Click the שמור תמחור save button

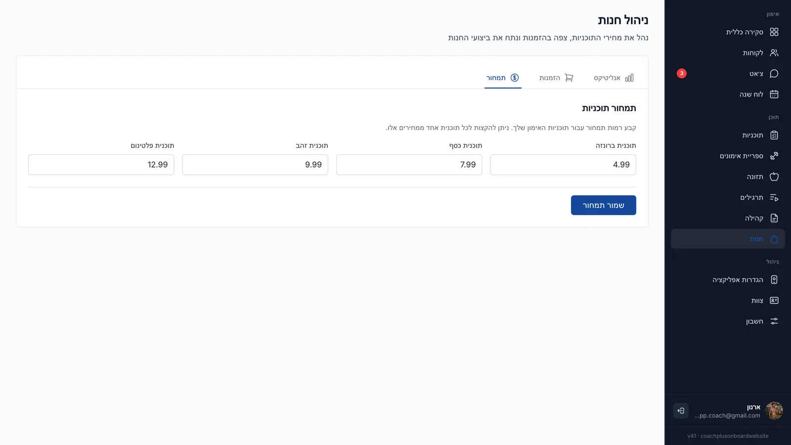click(604, 205)
